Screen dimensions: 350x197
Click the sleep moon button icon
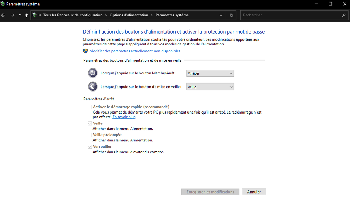point(92,87)
